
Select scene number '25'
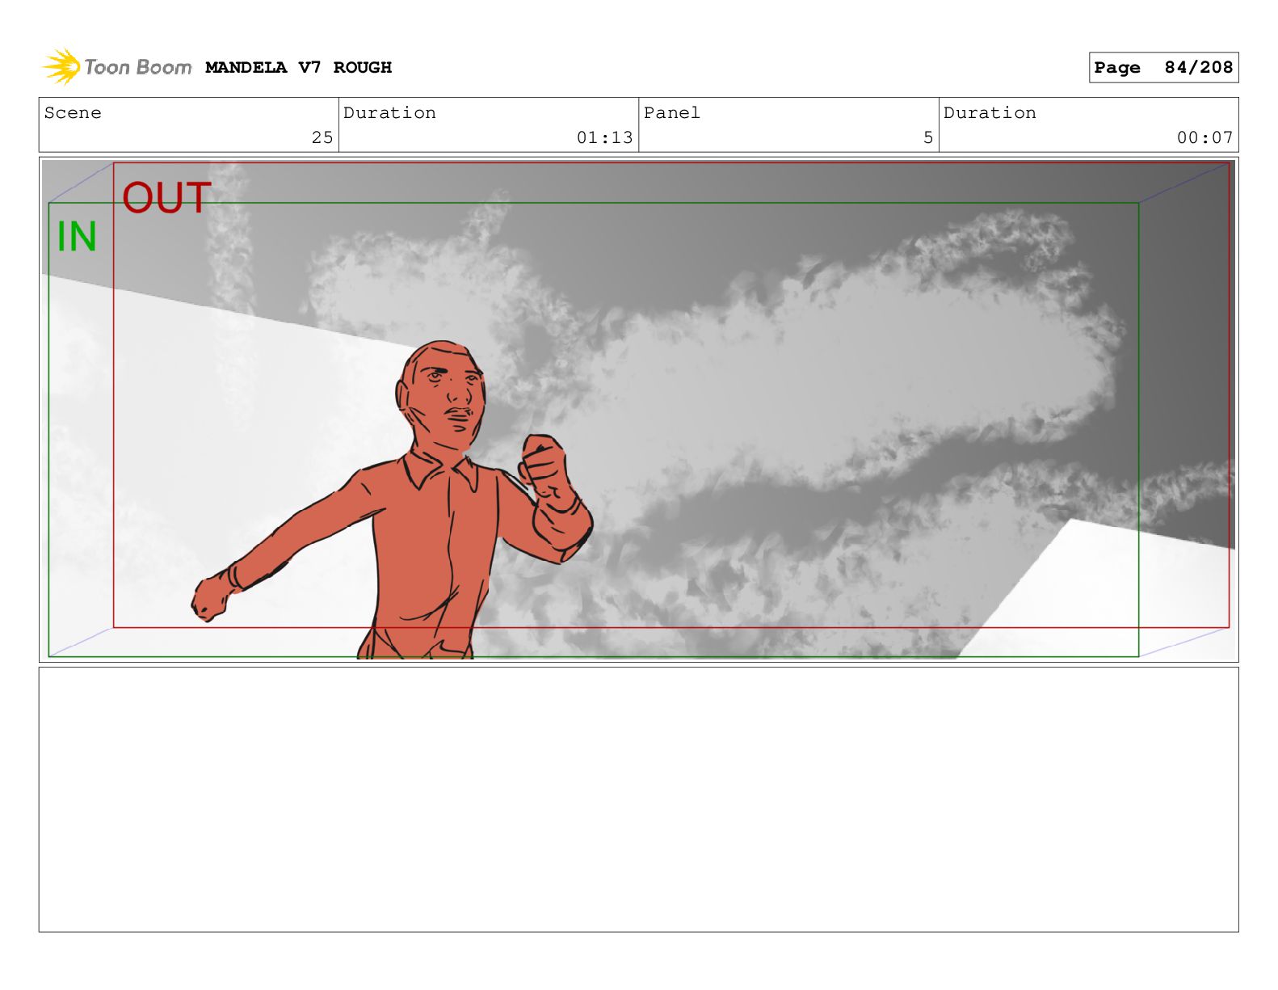322,137
